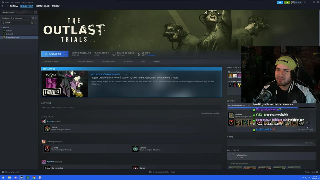The image size is (320, 180).
Task: Open the DLC tab
Action: [68, 61]
